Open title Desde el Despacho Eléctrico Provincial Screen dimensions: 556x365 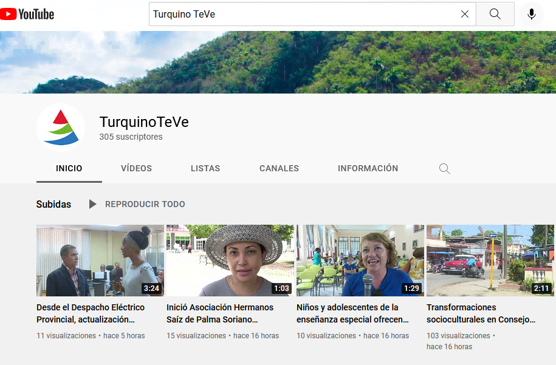pos(91,313)
